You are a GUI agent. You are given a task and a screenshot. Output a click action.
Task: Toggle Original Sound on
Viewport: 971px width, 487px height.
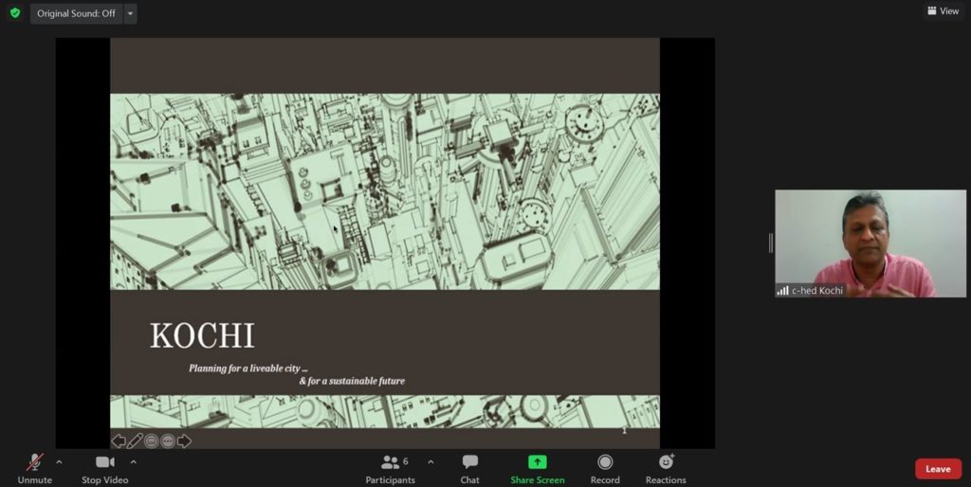pyautogui.click(x=76, y=13)
